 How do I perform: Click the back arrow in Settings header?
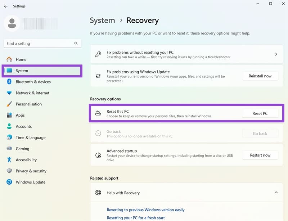coord(6,6)
